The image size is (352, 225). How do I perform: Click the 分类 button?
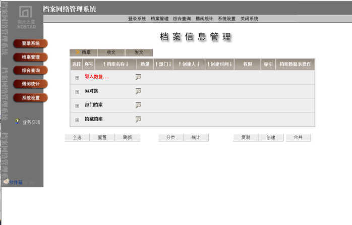170,137
